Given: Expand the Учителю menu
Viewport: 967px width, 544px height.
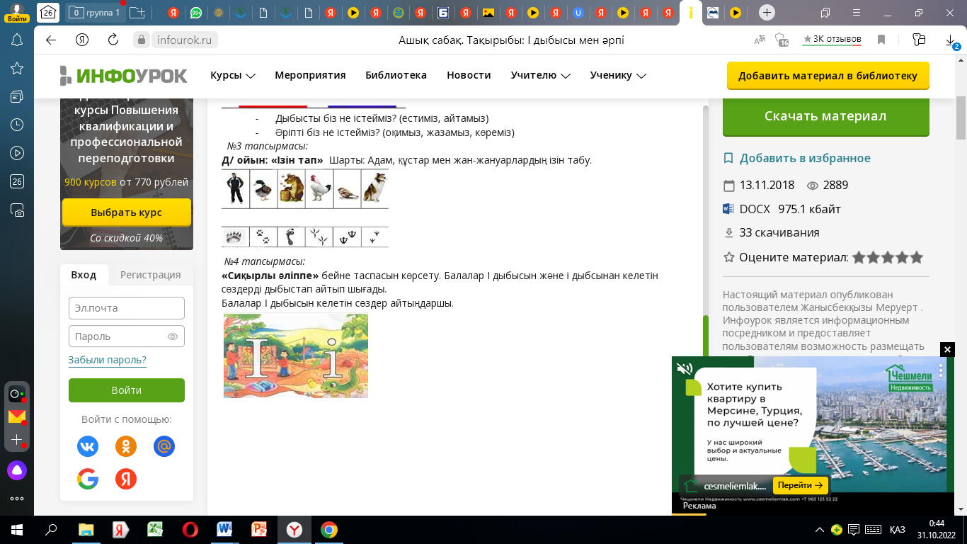Looking at the screenshot, I should click(541, 75).
